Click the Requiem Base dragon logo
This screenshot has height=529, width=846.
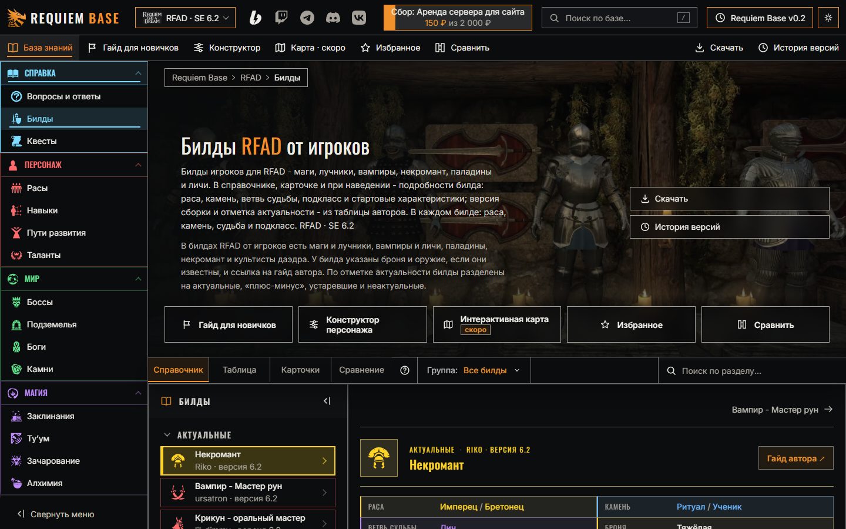[16, 18]
